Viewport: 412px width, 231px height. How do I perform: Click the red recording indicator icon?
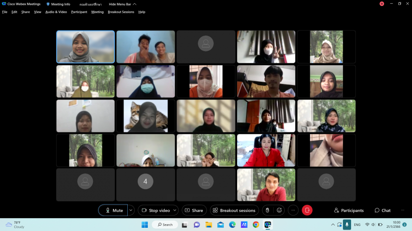coord(382,4)
